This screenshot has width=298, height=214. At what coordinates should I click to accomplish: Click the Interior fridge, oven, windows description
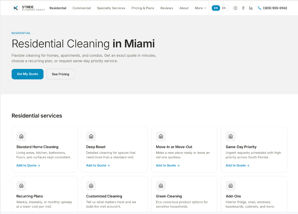click(x=250, y=204)
